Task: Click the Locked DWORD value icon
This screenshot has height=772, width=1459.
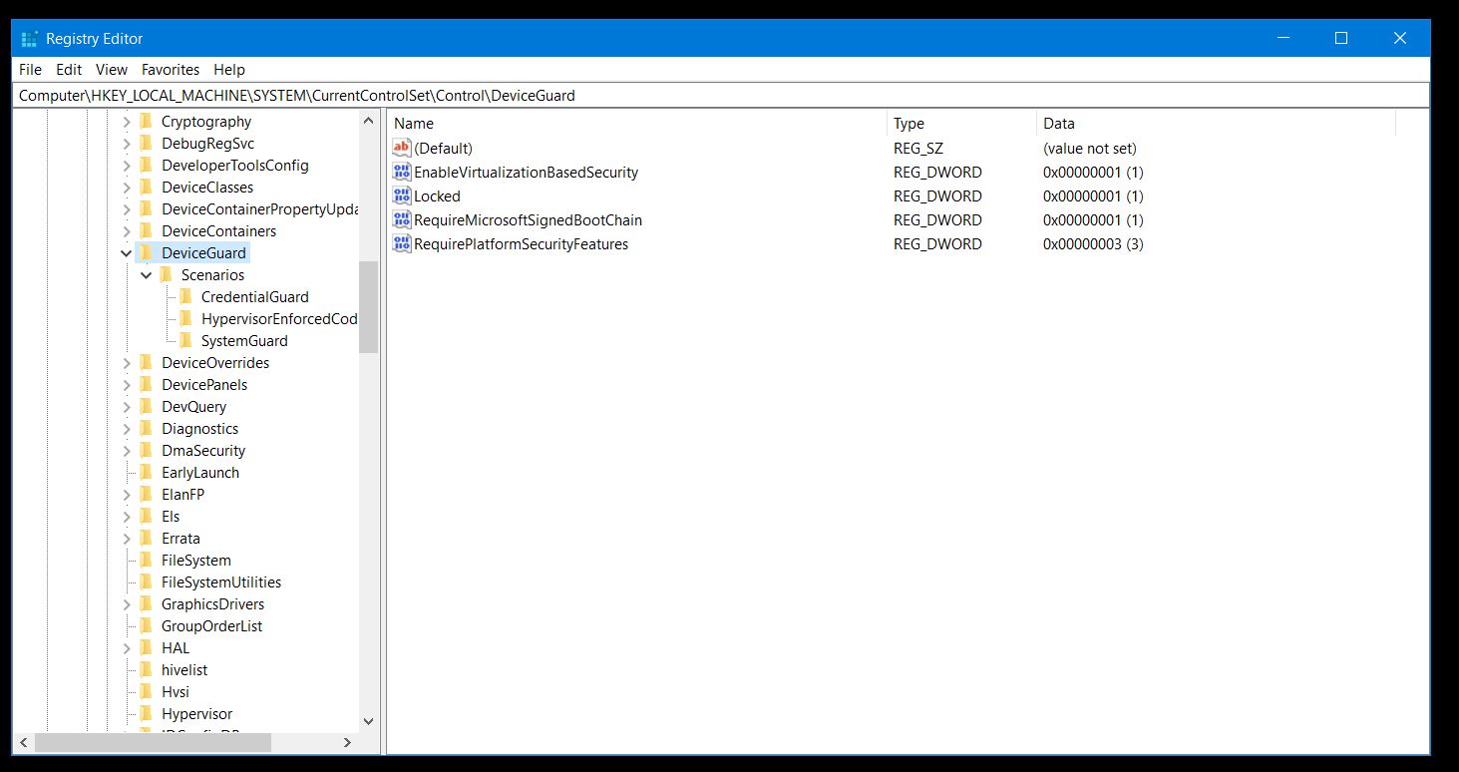Action: click(402, 195)
